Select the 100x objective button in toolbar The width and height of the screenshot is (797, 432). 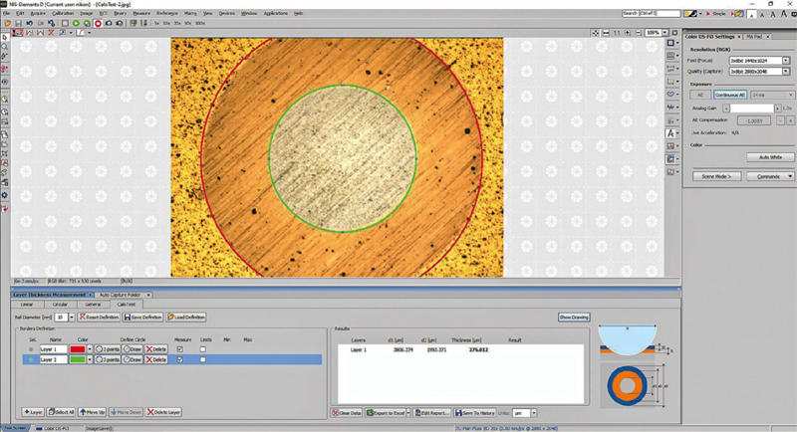(x=200, y=23)
